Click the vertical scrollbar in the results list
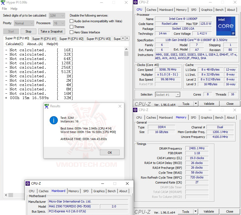The height and width of the screenshot is (215, 241). click(126, 54)
